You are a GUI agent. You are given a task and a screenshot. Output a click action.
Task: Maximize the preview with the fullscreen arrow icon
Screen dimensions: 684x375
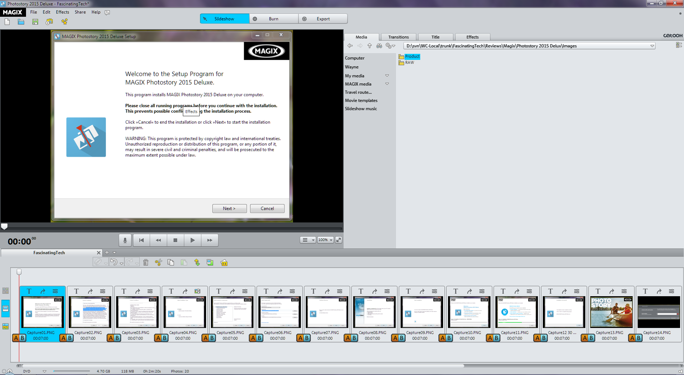[x=339, y=240]
